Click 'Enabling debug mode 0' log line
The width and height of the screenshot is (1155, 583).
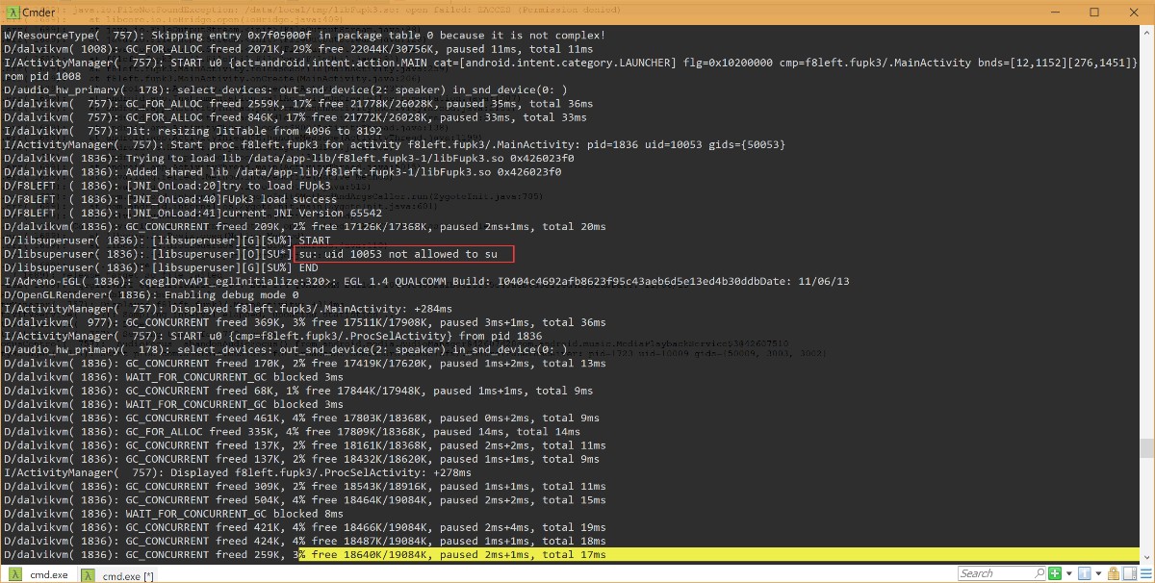tap(151, 295)
